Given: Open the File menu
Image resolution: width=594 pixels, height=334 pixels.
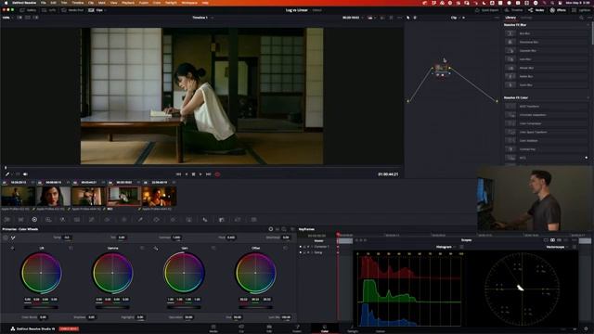Looking at the screenshot, I should click(x=44, y=3).
